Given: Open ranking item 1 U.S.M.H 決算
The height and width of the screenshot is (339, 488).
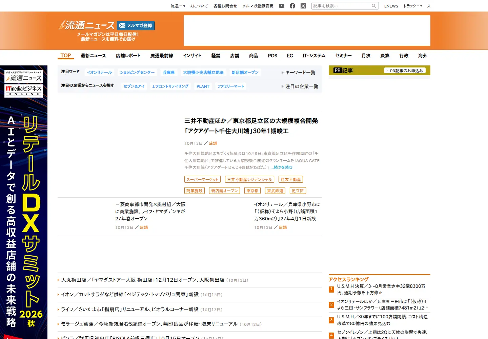Looking at the screenshot, I should pyautogui.click(x=381, y=289).
